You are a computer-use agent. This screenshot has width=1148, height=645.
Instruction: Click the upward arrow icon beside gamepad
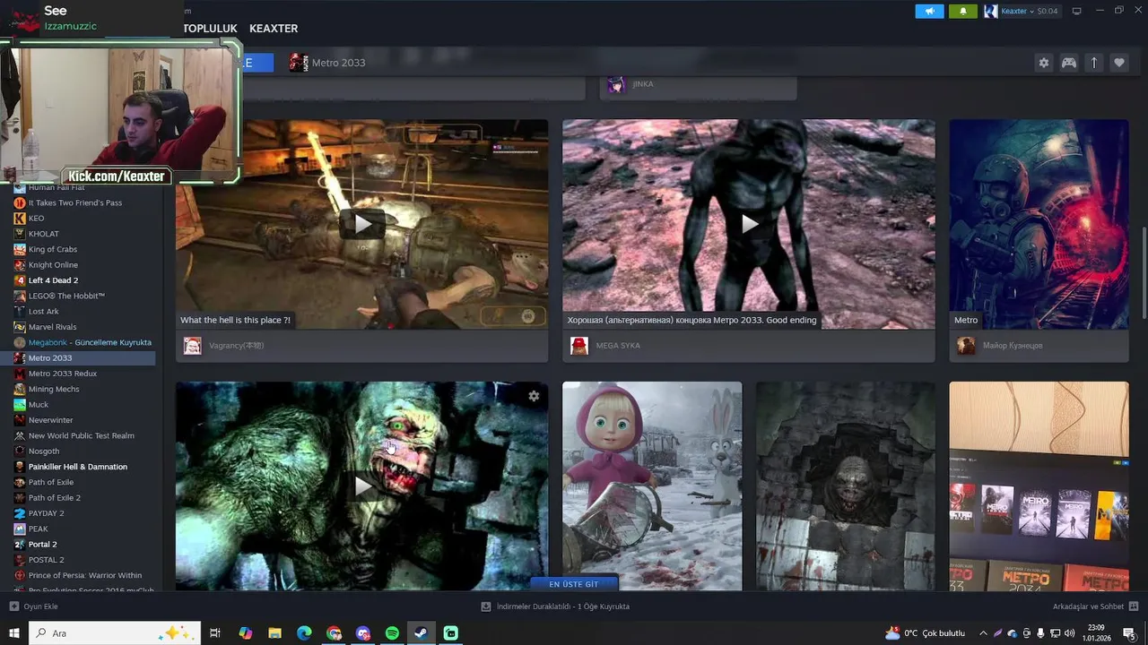tap(1094, 63)
